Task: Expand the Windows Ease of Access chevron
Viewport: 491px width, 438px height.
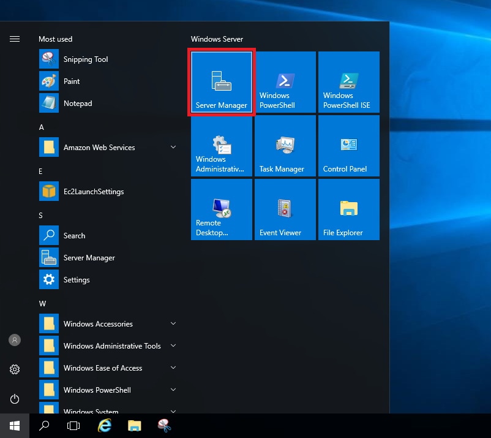Action: click(173, 368)
